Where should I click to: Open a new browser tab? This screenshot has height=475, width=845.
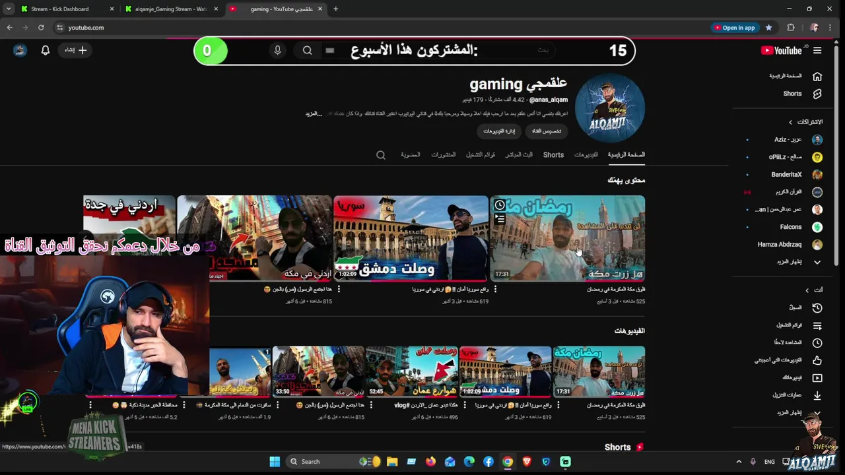[335, 9]
